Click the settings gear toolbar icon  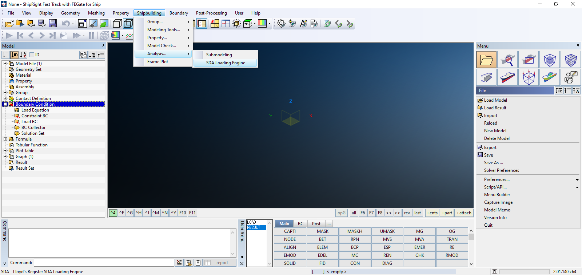click(281, 24)
